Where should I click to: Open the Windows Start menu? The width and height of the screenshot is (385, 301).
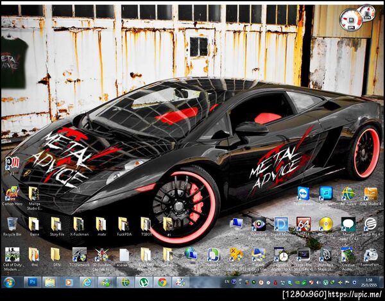9,282
